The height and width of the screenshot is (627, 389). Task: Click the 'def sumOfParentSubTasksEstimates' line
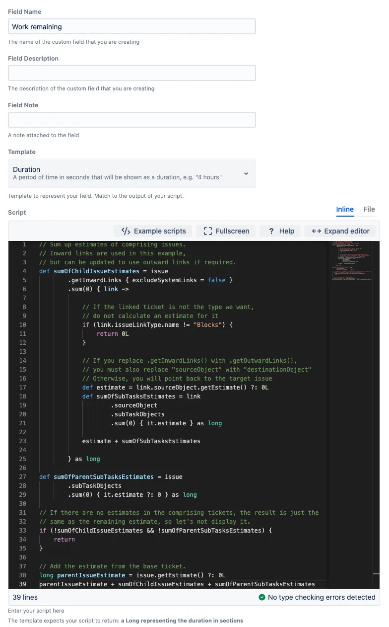(x=111, y=477)
